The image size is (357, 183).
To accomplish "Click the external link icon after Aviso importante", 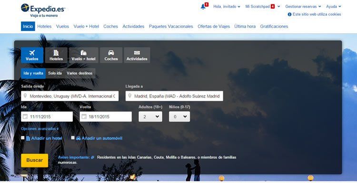I will (x=92, y=157).
